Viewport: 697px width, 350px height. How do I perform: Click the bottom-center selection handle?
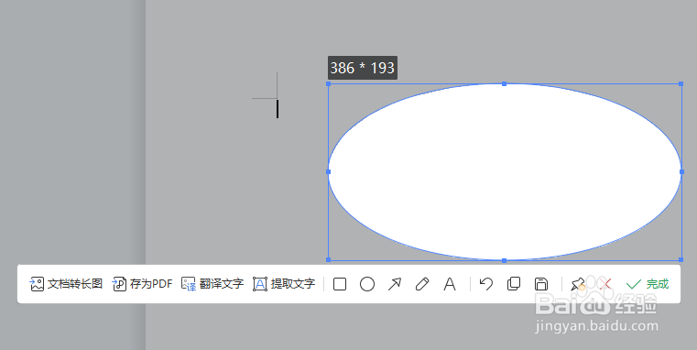pyautogui.click(x=504, y=260)
